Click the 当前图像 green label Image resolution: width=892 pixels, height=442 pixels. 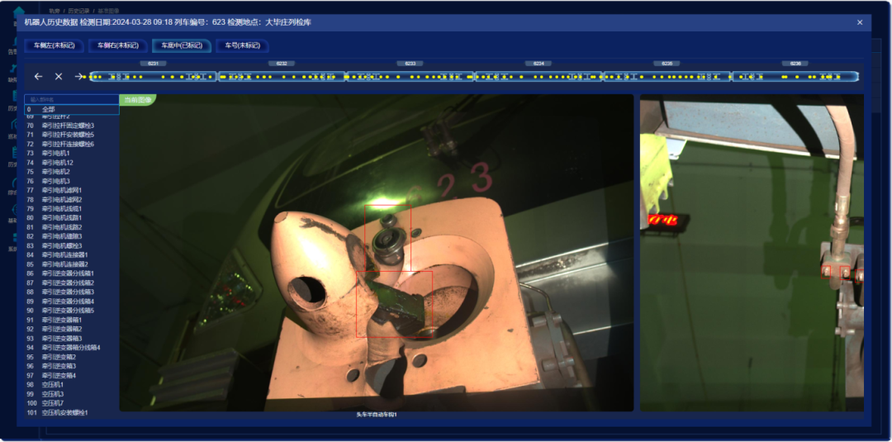(137, 100)
